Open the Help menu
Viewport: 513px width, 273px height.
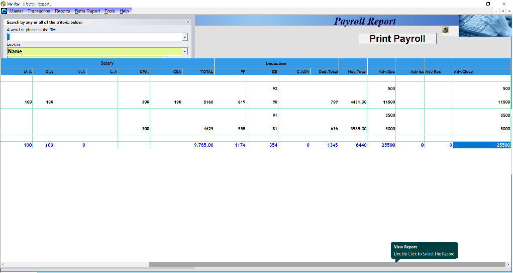[124, 11]
